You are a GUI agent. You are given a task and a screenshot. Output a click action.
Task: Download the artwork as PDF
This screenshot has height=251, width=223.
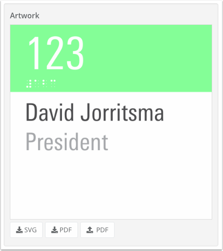pyautogui.click(x=62, y=230)
